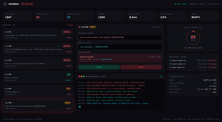Click the 01:12:34 HALT sk_live terminal line
This screenshot has height=122, width=222.
[x=111, y=83]
